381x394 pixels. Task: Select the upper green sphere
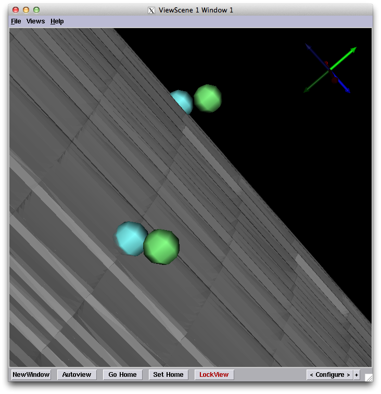[208, 98]
